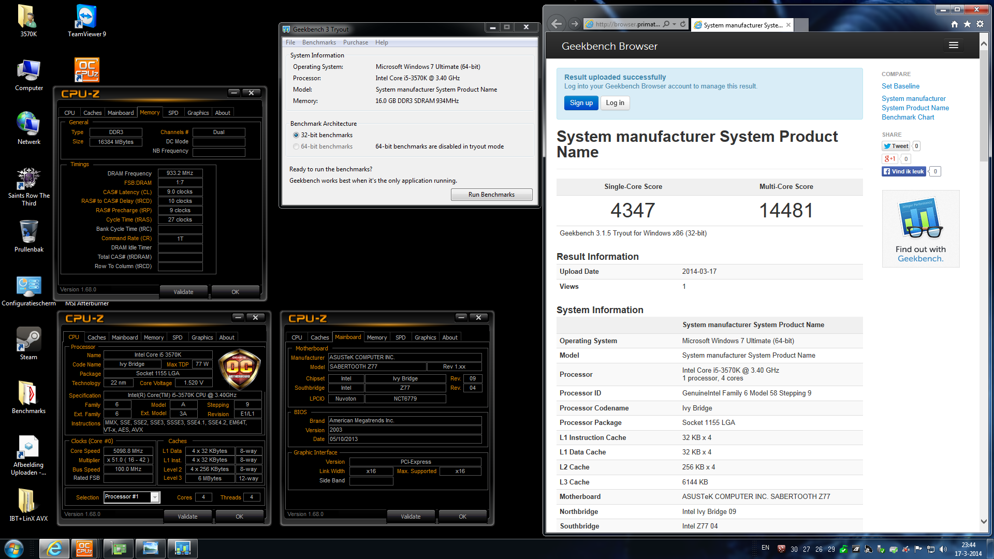Click the browser address bar URL
The height and width of the screenshot is (559, 994).
(627, 24)
